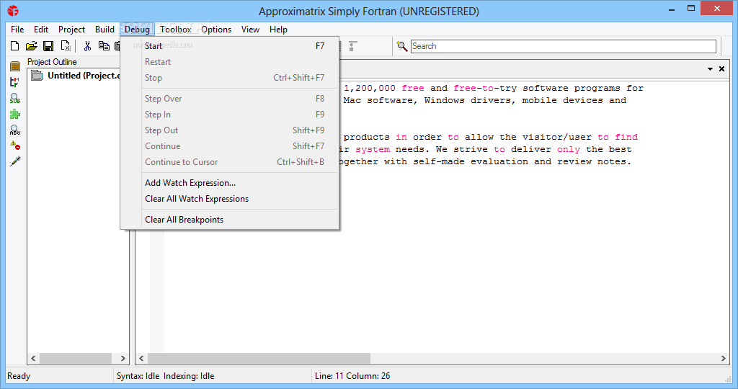This screenshot has height=389, width=738.
Task: Click the Simply Fortran app logo in title bar
Action: [x=13, y=10]
